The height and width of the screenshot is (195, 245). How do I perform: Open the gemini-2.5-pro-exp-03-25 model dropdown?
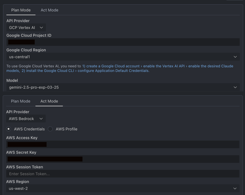[x=123, y=87]
